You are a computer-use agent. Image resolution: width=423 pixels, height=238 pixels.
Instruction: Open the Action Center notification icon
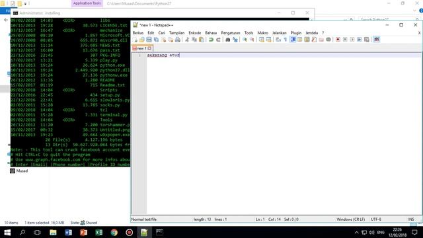pyautogui.click(x=414, y=232)
